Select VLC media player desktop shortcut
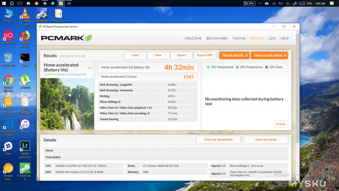 click(x=25, y=17)
